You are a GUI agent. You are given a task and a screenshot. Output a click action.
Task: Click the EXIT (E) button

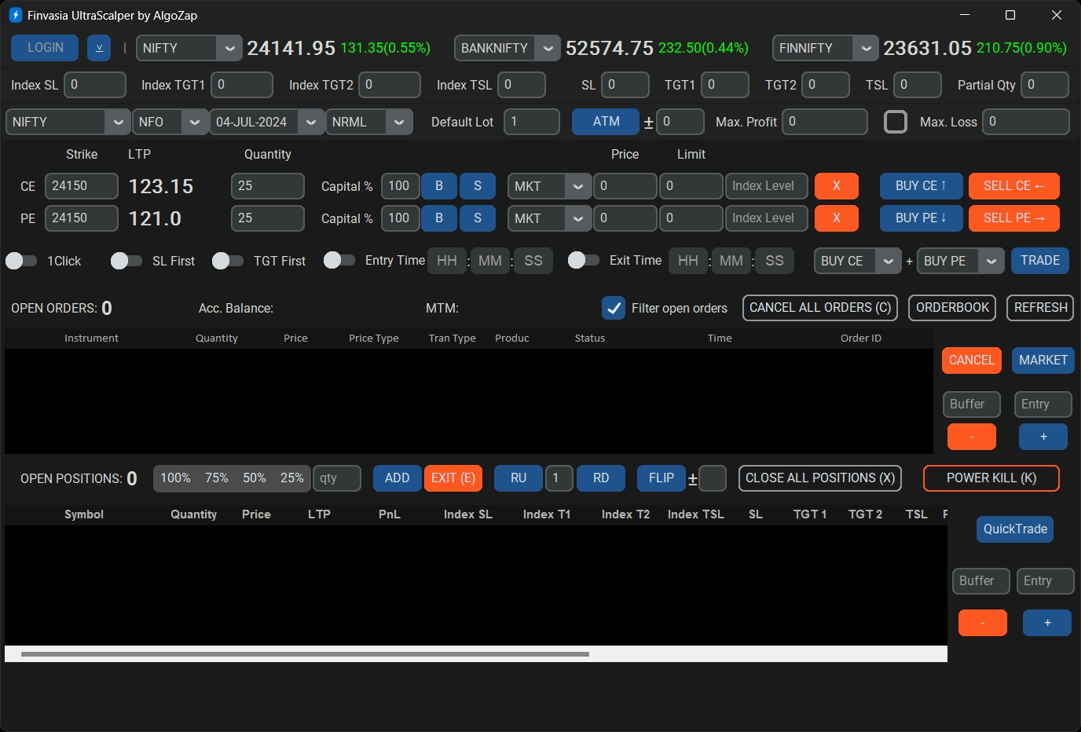(x=453, y=478)
